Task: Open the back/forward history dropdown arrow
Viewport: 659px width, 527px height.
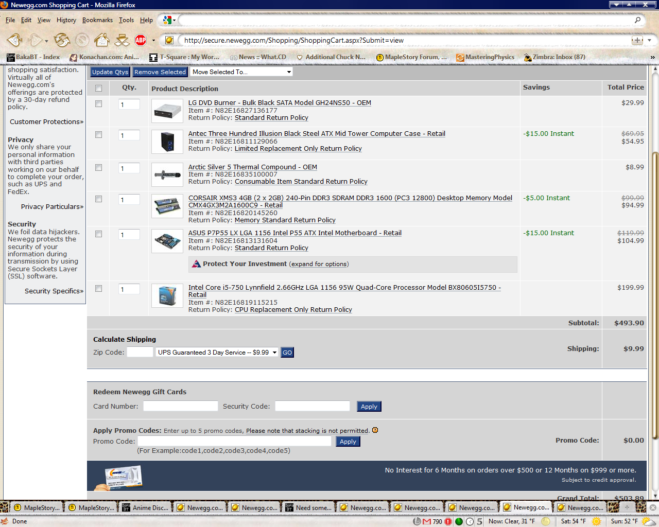Action: click(46, 41)
